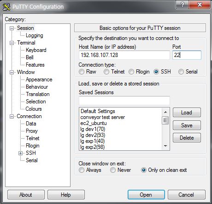The width and height of the screenshot is (212, 204).
Task: Set close window on exit to Never
Action: coord(113,170)
